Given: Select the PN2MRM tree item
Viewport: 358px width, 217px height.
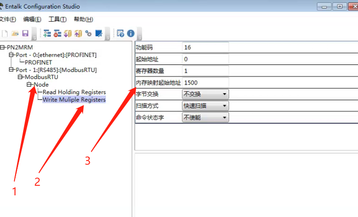Looking at the screenshot, I should coord(20,47).
